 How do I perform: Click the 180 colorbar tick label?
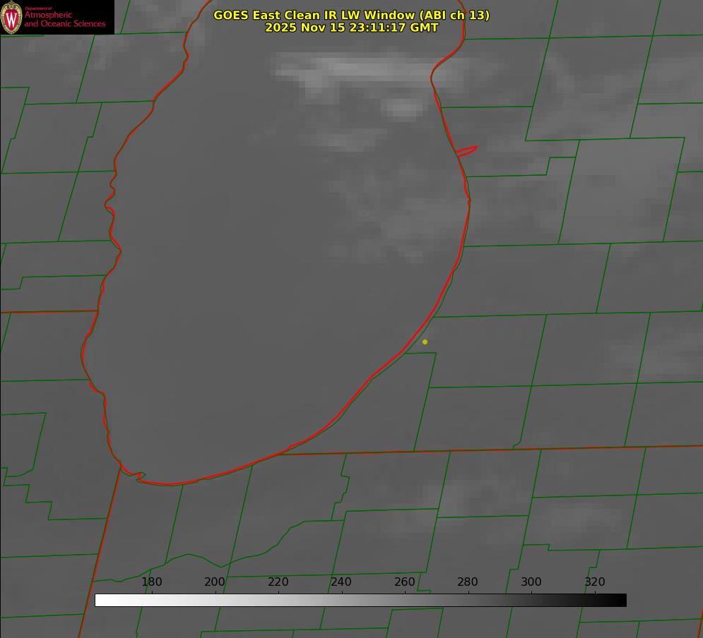click(152, 582)
